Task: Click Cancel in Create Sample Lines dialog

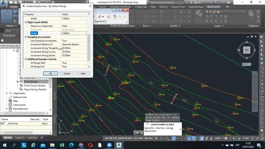Action: (x=67, y=74)
